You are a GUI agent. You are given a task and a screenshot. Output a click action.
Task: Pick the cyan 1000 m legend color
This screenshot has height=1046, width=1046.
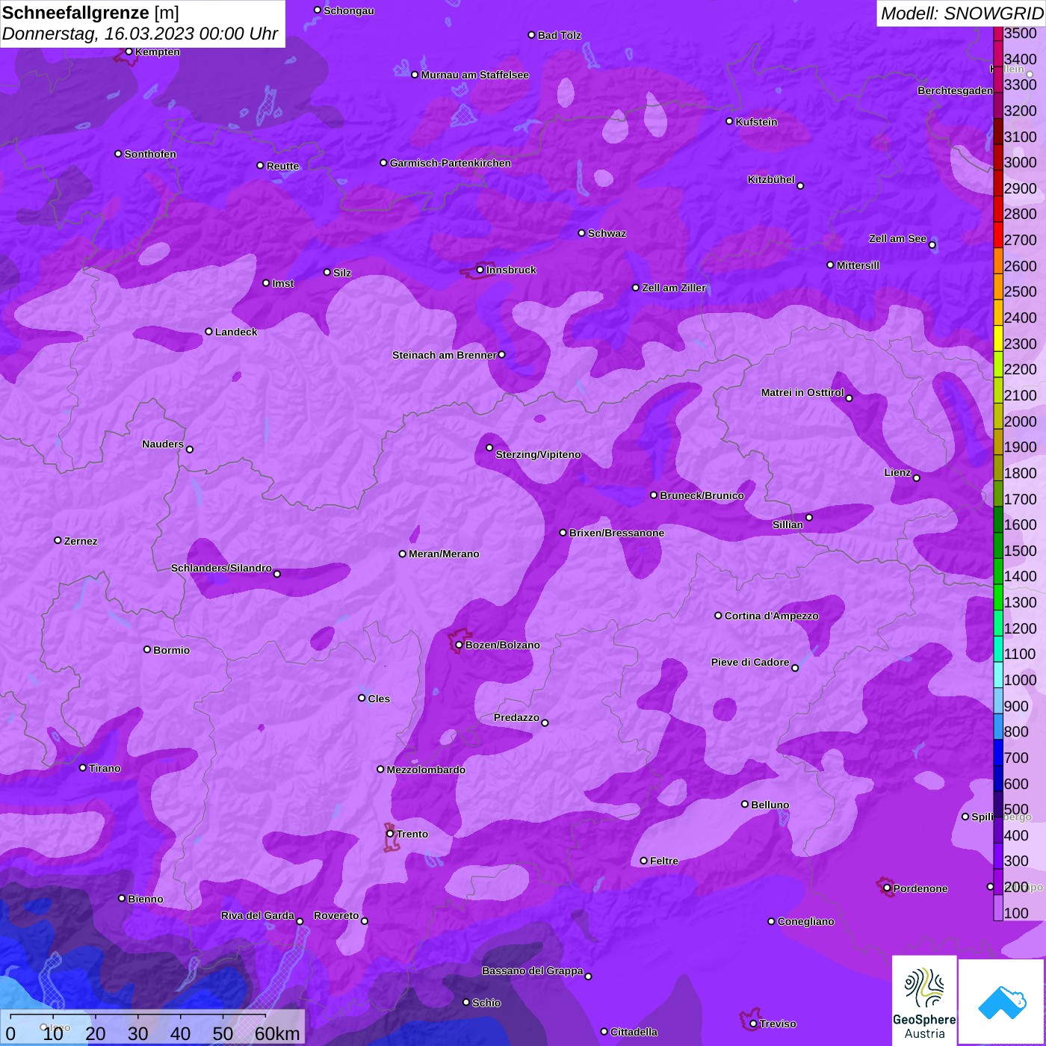[998, 674]
